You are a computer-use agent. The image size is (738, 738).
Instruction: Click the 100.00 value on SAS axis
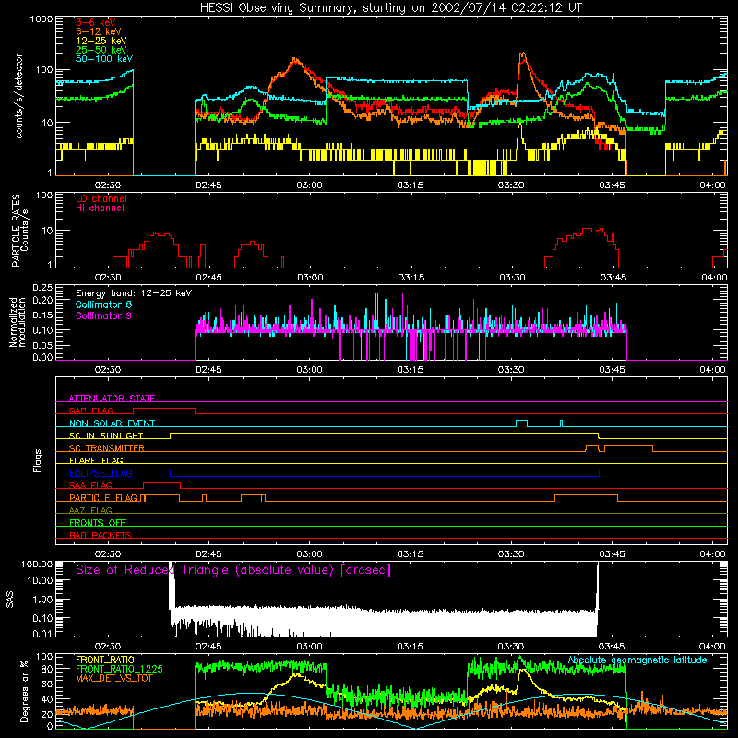point(37,564)
